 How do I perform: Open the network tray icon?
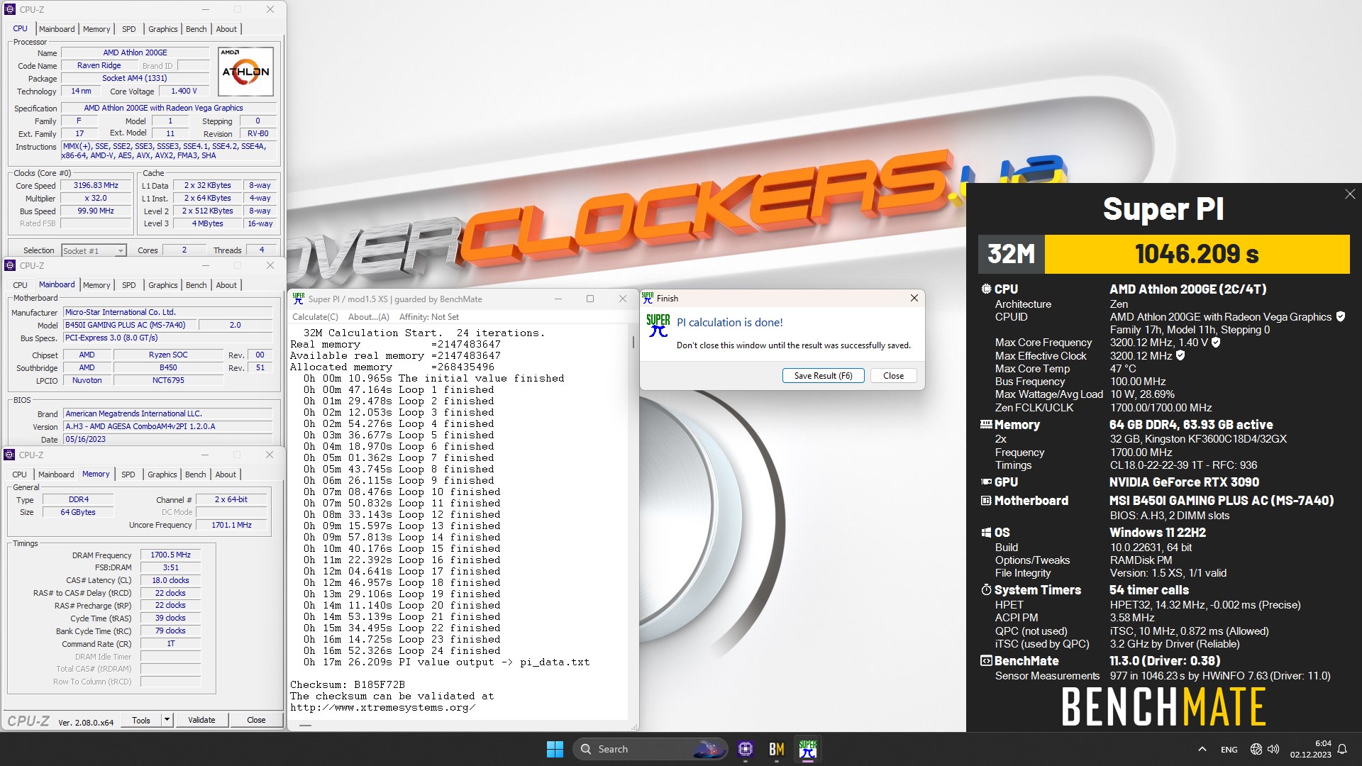(x=1256, y=749)
